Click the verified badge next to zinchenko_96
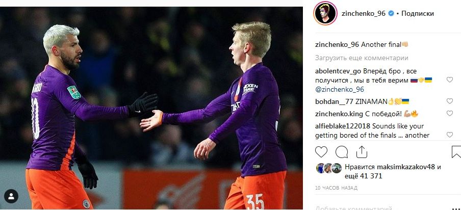This screenshot has height=210, width=461. (x=391, y=13)
